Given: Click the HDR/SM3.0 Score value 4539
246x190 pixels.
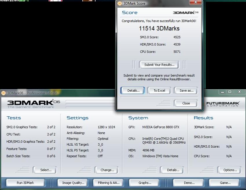Looking at the screenshot, I should pyautogui.click(x=177, y=44).
